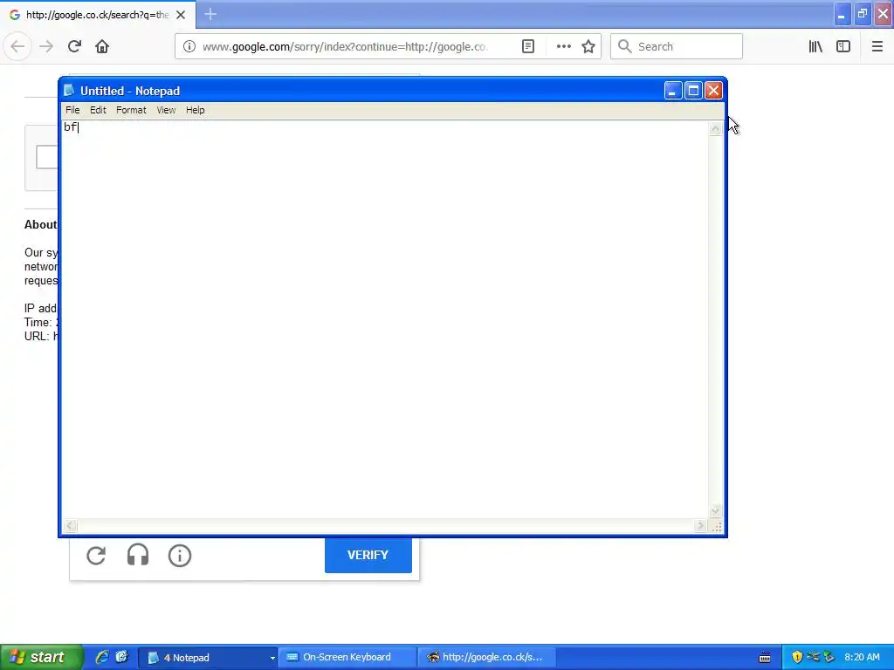Screen dimensions: 894x670
Task: Click Notepad vertical scrollbar down arrow
Action: [715, 510]
